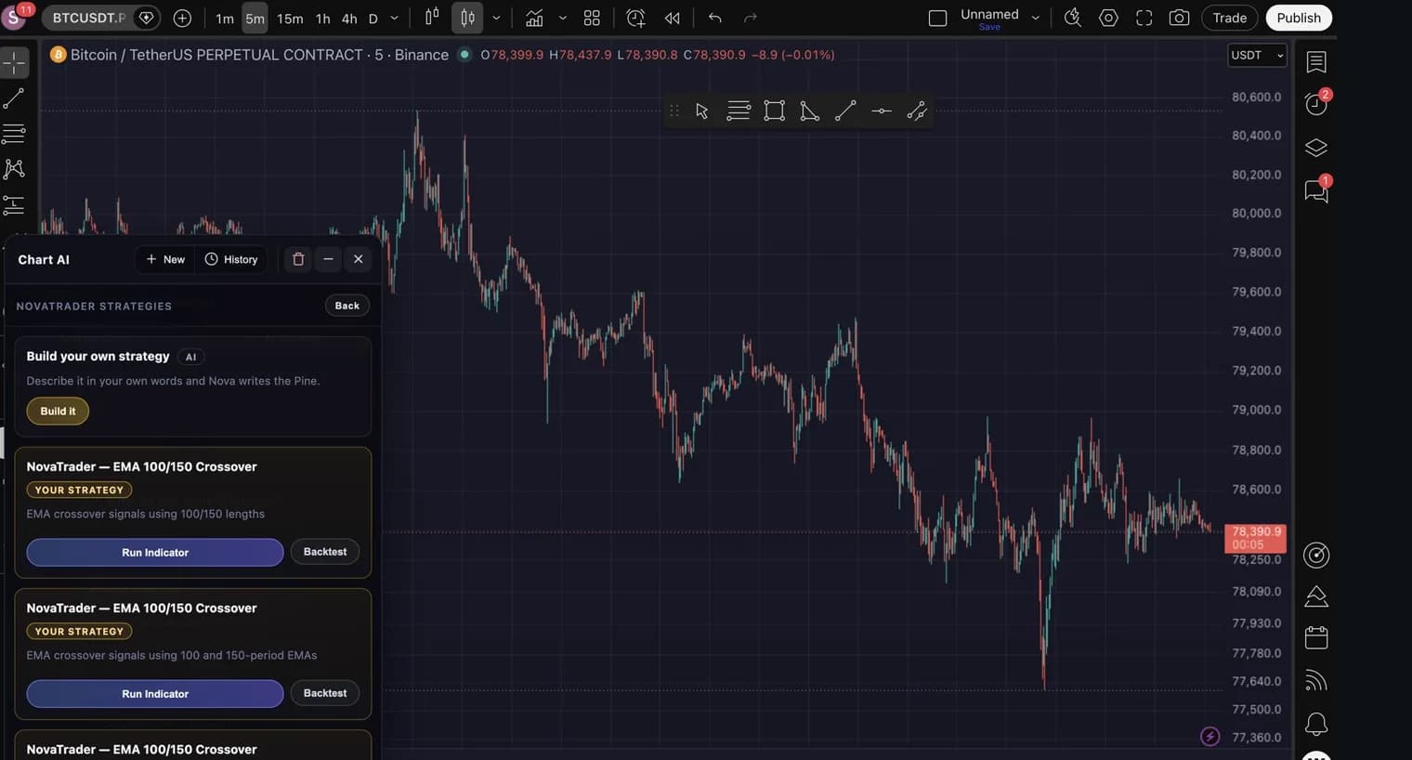Open the calendar icon in right sidebar
Image resolution: width=1412 pixels, height=760 pixels.
[x=1316, y=637]
